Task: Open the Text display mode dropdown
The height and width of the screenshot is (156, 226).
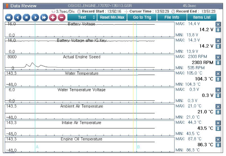Action: coord(82,17)
